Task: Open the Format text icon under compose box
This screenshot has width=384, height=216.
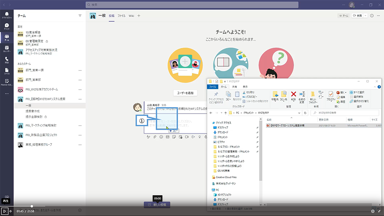Action: pyautogui.click(x=148, y=137)
